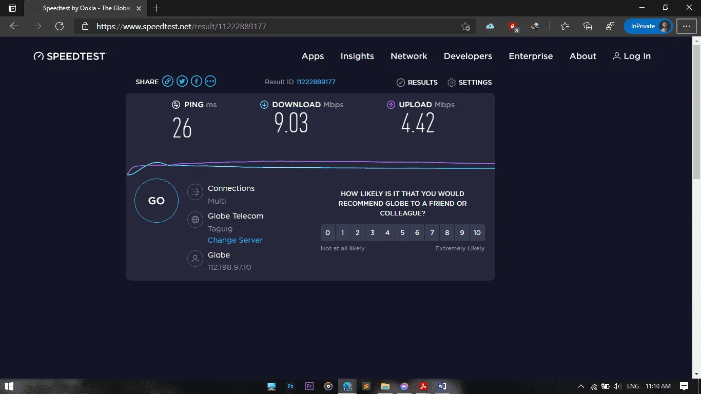Rate recommendation as 2
Viewport: 701px width, 394px height.
[x=358, y=233]
